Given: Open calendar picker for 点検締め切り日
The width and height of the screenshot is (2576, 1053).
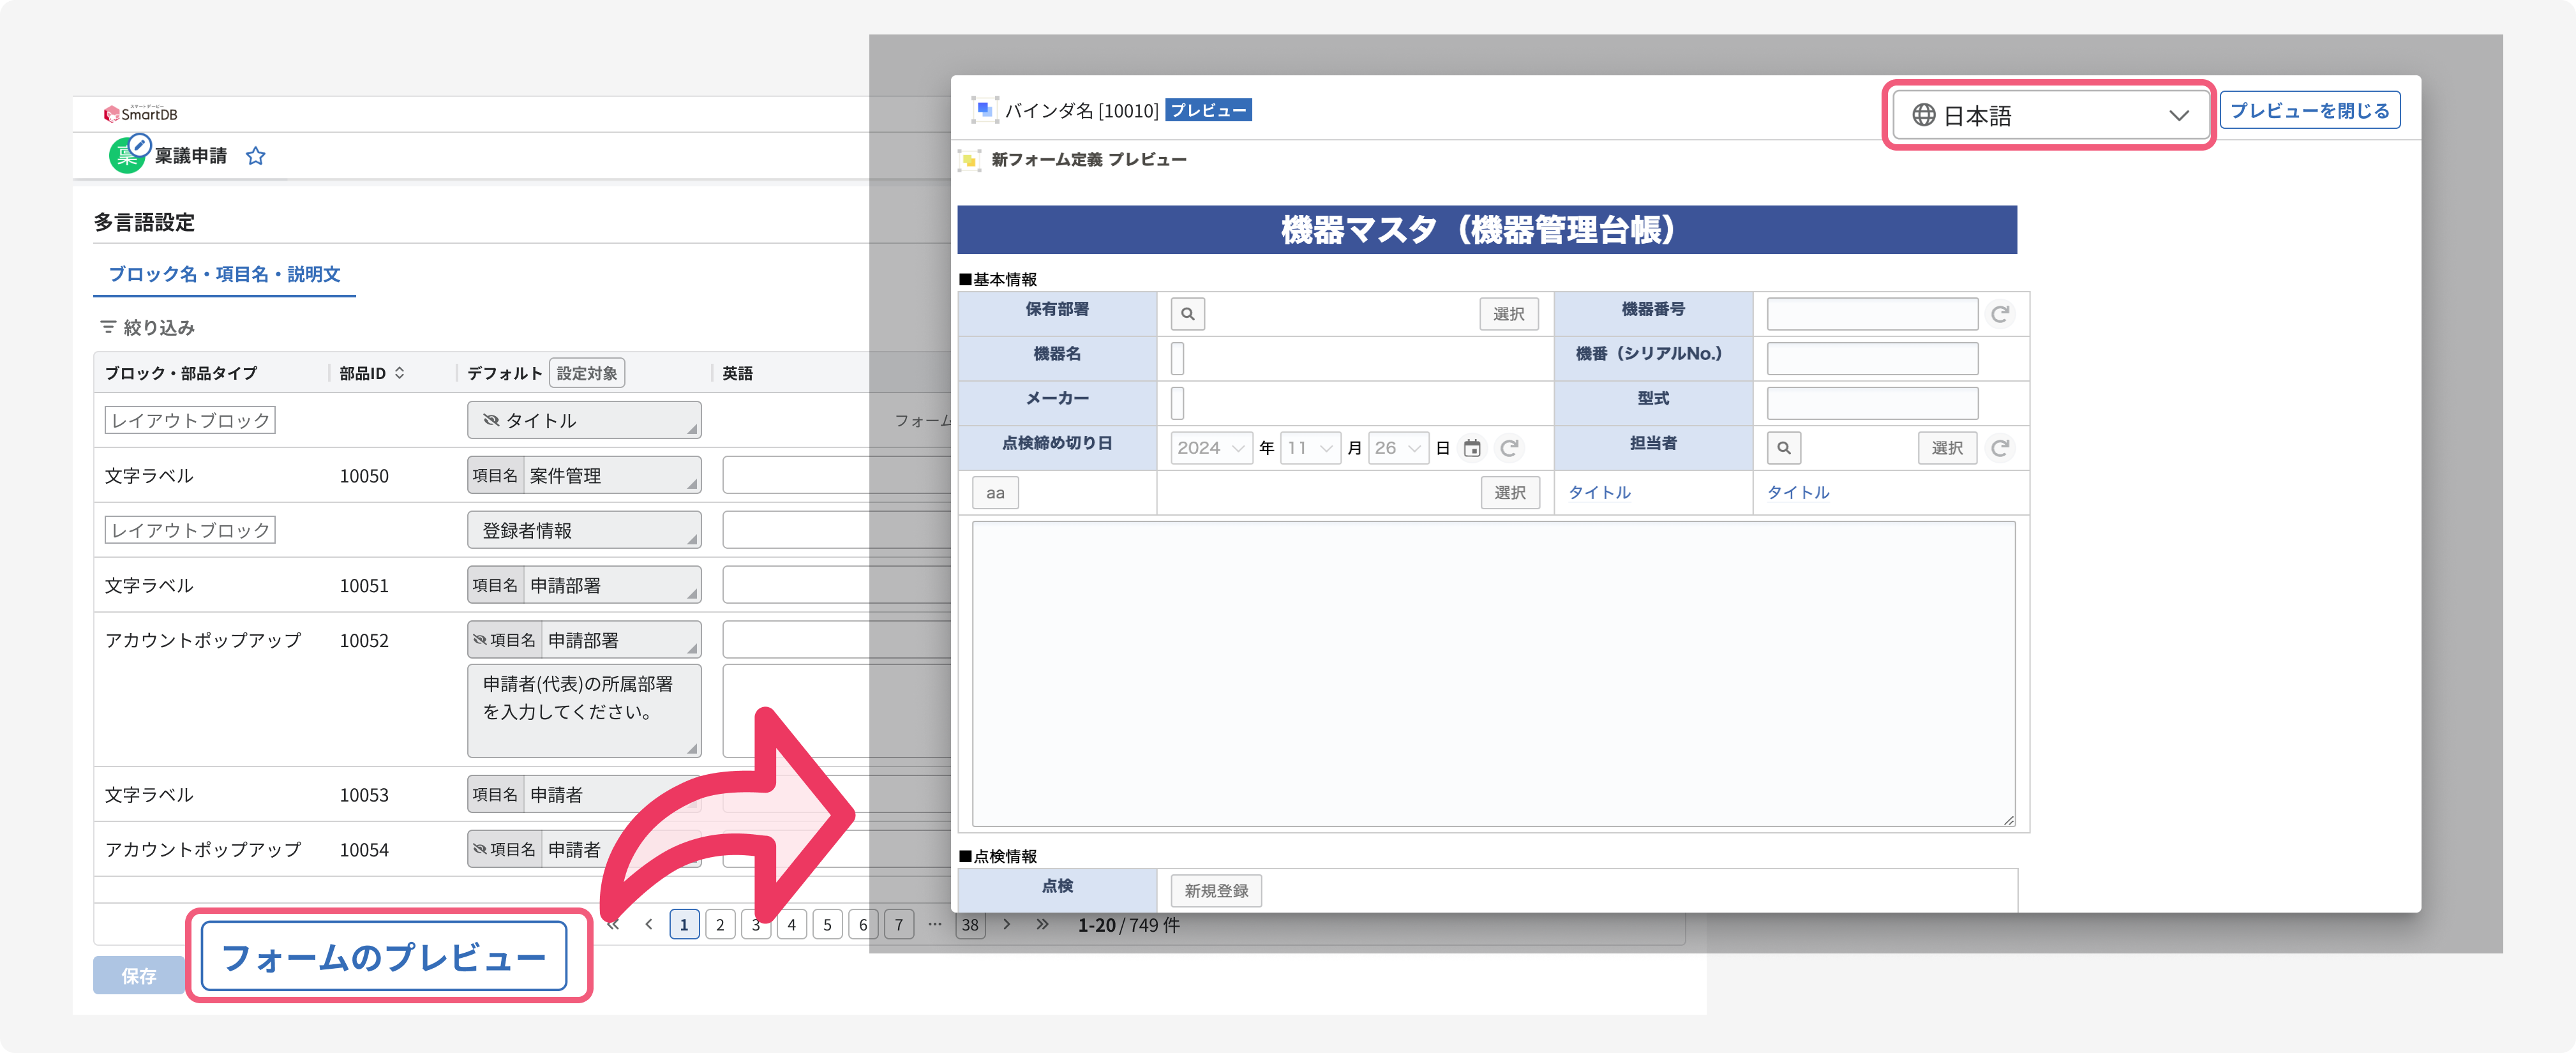Looking at the screenshot, I should [x=1472, y=448].
